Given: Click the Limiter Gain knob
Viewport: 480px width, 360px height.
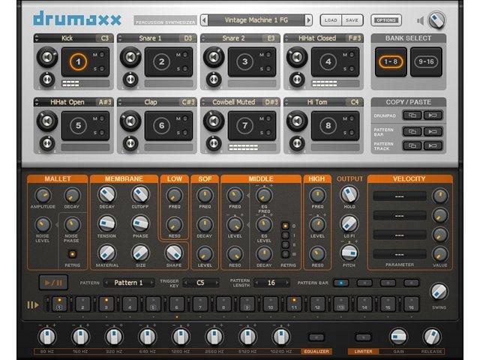Looking at the screenshot, I should (398, 337).
